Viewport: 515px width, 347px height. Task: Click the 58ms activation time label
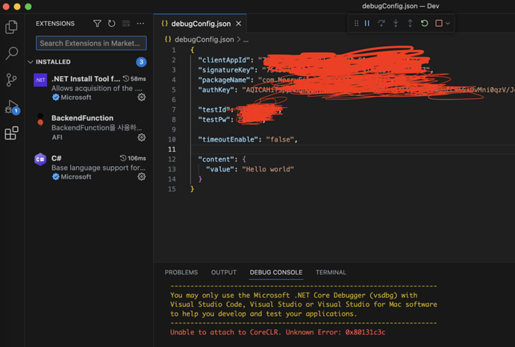click(138, 79)
